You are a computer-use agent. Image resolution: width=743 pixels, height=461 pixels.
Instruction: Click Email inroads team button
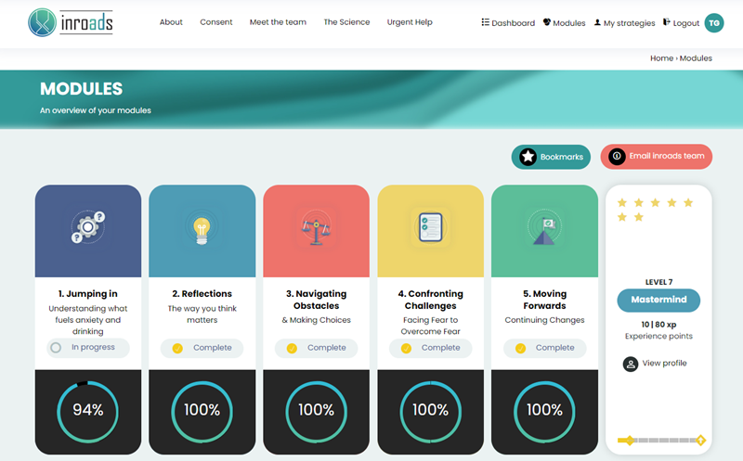pyautogui.click(x=657, y=156)
